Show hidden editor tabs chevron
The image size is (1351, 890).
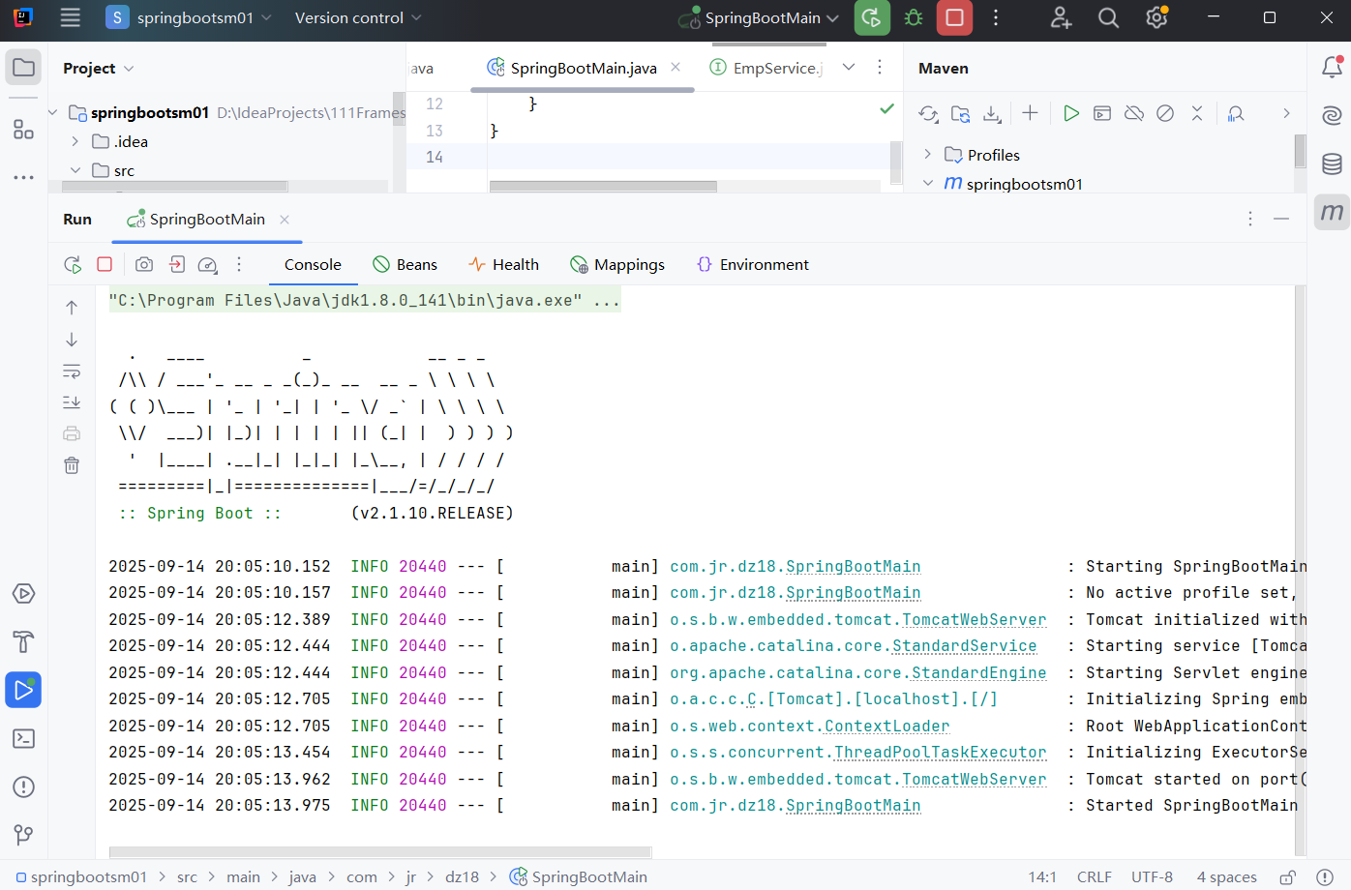pyautogui.click(x=849, y=67)
